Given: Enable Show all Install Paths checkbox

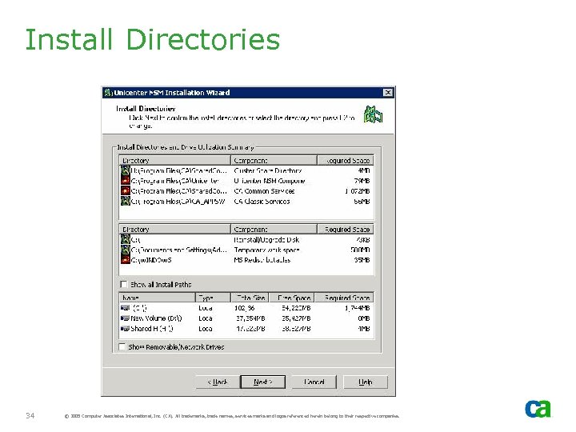Looking at the screenshot, I should (124, 284).
